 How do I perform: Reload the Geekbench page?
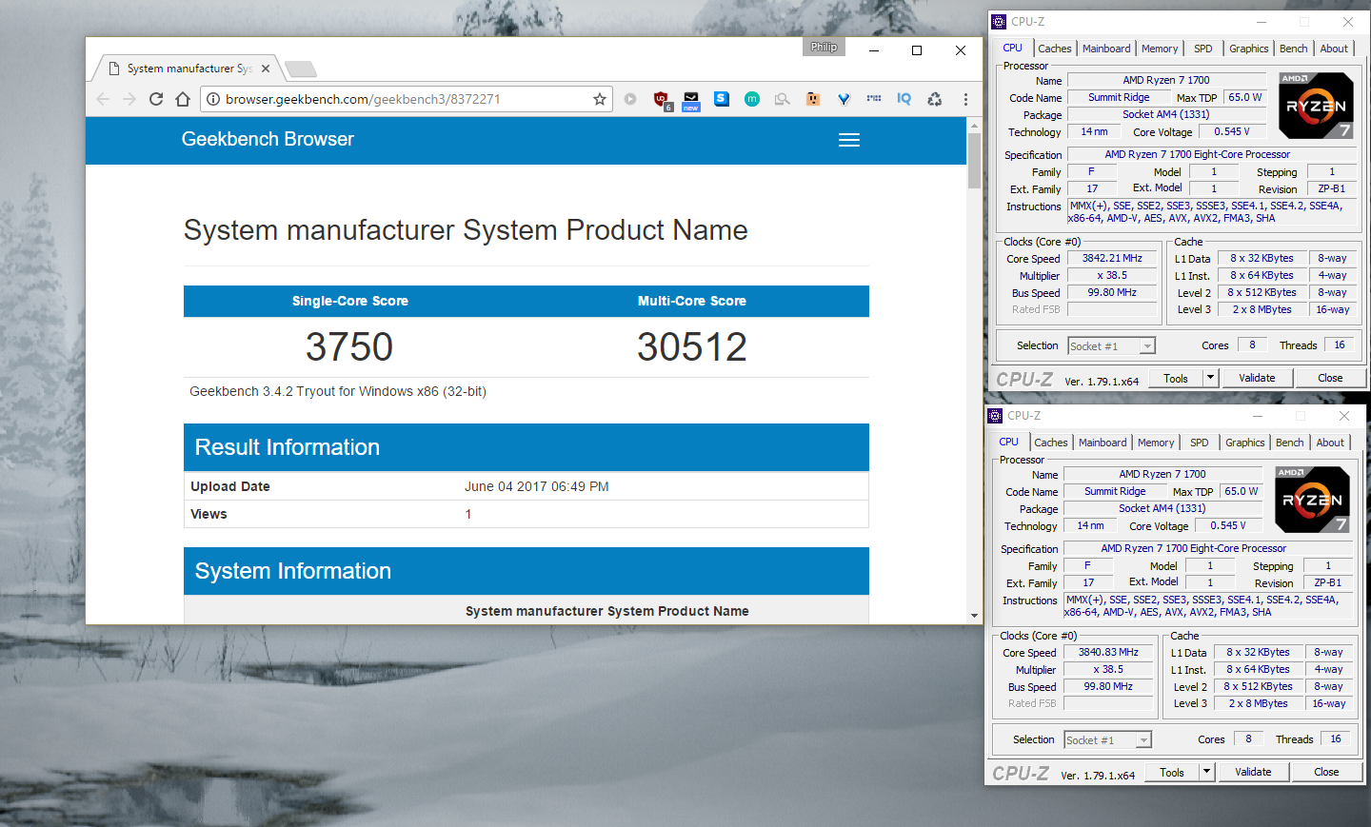[x=156, y=99]
